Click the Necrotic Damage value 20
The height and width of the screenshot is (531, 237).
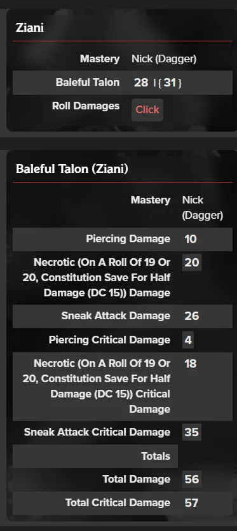192,262
